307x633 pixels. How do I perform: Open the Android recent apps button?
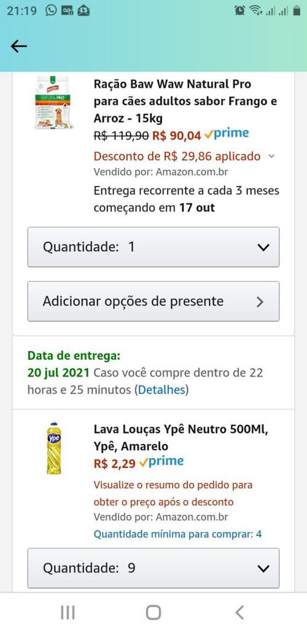[68, 613]
